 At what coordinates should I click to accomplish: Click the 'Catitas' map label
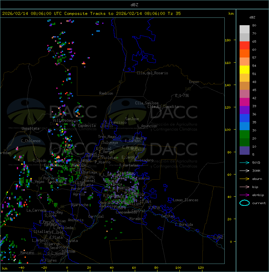(x=168, y=216)
